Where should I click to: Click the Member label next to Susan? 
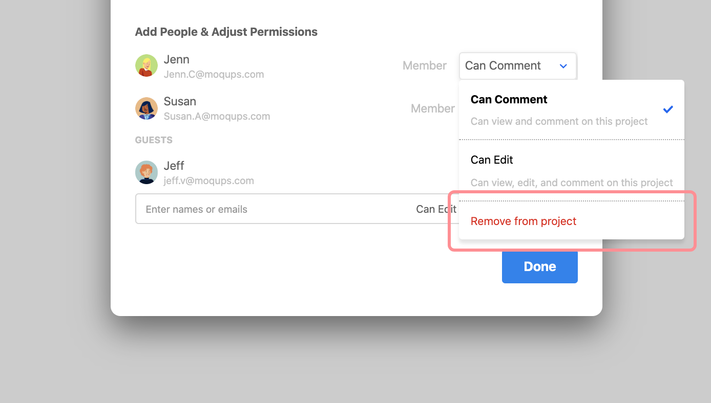tap(432, 108)
